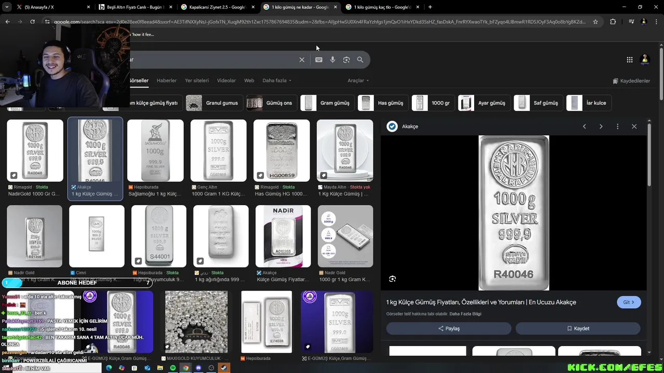Open a new browser tab

click(430, 7)
